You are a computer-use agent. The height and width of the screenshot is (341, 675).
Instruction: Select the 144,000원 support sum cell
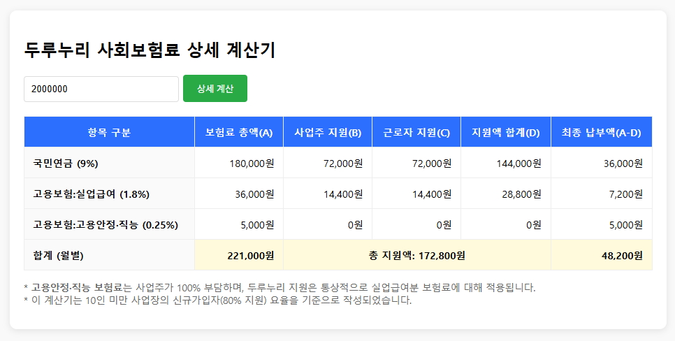pos(518,163)
